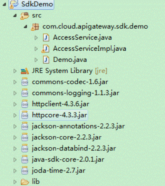Click the AccessService.java file icon
Viewport: 165px width, 186px height.
[46, 38]
